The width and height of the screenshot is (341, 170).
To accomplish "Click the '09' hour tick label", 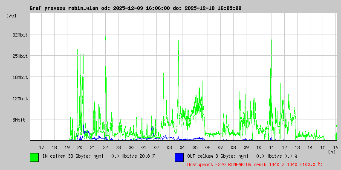I will coord(246,147).
